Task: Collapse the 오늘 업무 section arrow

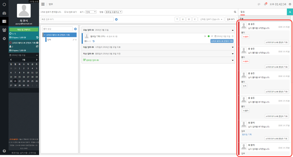Action: 233,30
